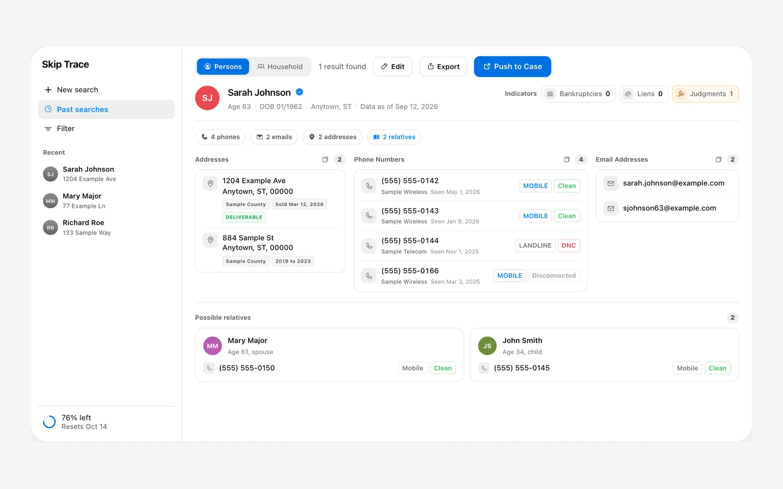This screenshot has height=489, width=783.
Task: Click John Smith's number (555) 555-0145
Action: tap(522, 368)
